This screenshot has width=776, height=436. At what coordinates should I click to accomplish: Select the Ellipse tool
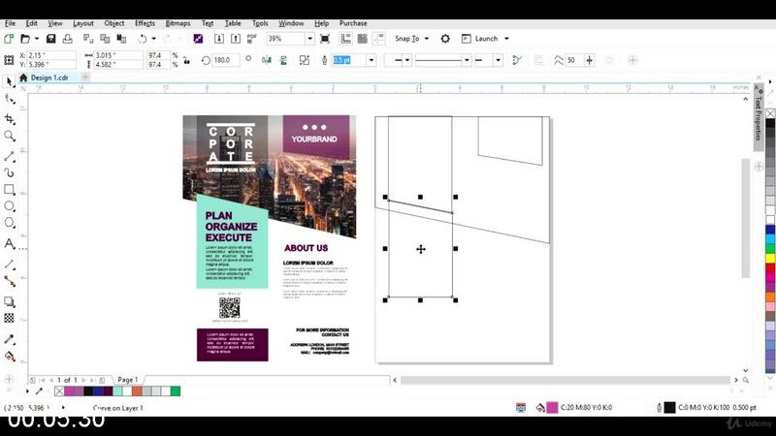click(9, 206)
